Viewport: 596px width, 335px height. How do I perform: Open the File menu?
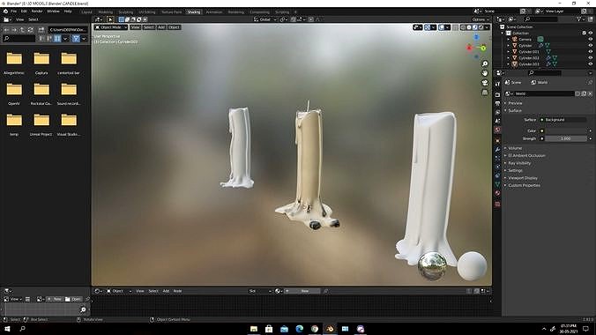pyautogui.click(x=14, y=11)
